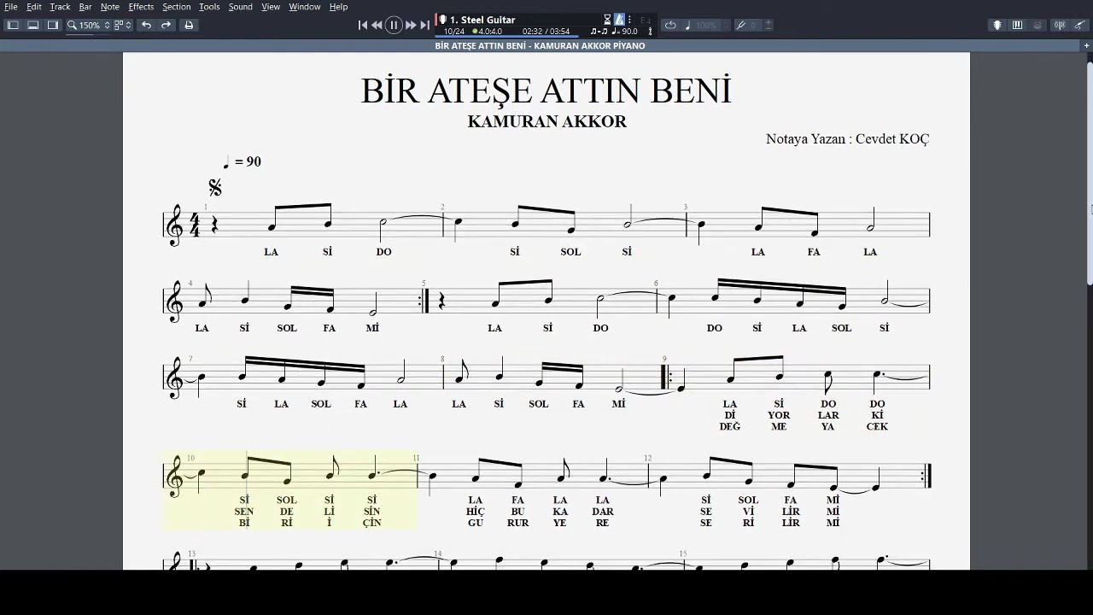
Task: Open the File menu
Action: coord(11,7)
